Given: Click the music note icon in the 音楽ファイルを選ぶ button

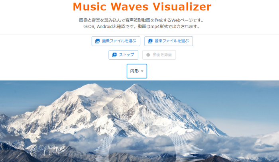Looking at the screenshot, I should [150, 41].
